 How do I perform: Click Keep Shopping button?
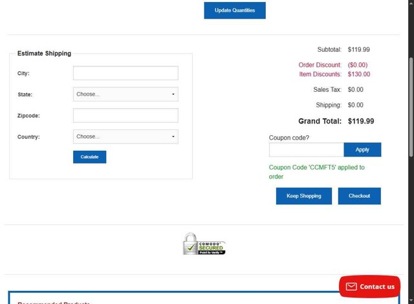[304, 196]
